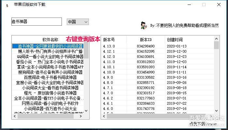Minimize the 苹果旧版软件下载 window
This screenshot has width=228, height=130.
coord(189,5)
